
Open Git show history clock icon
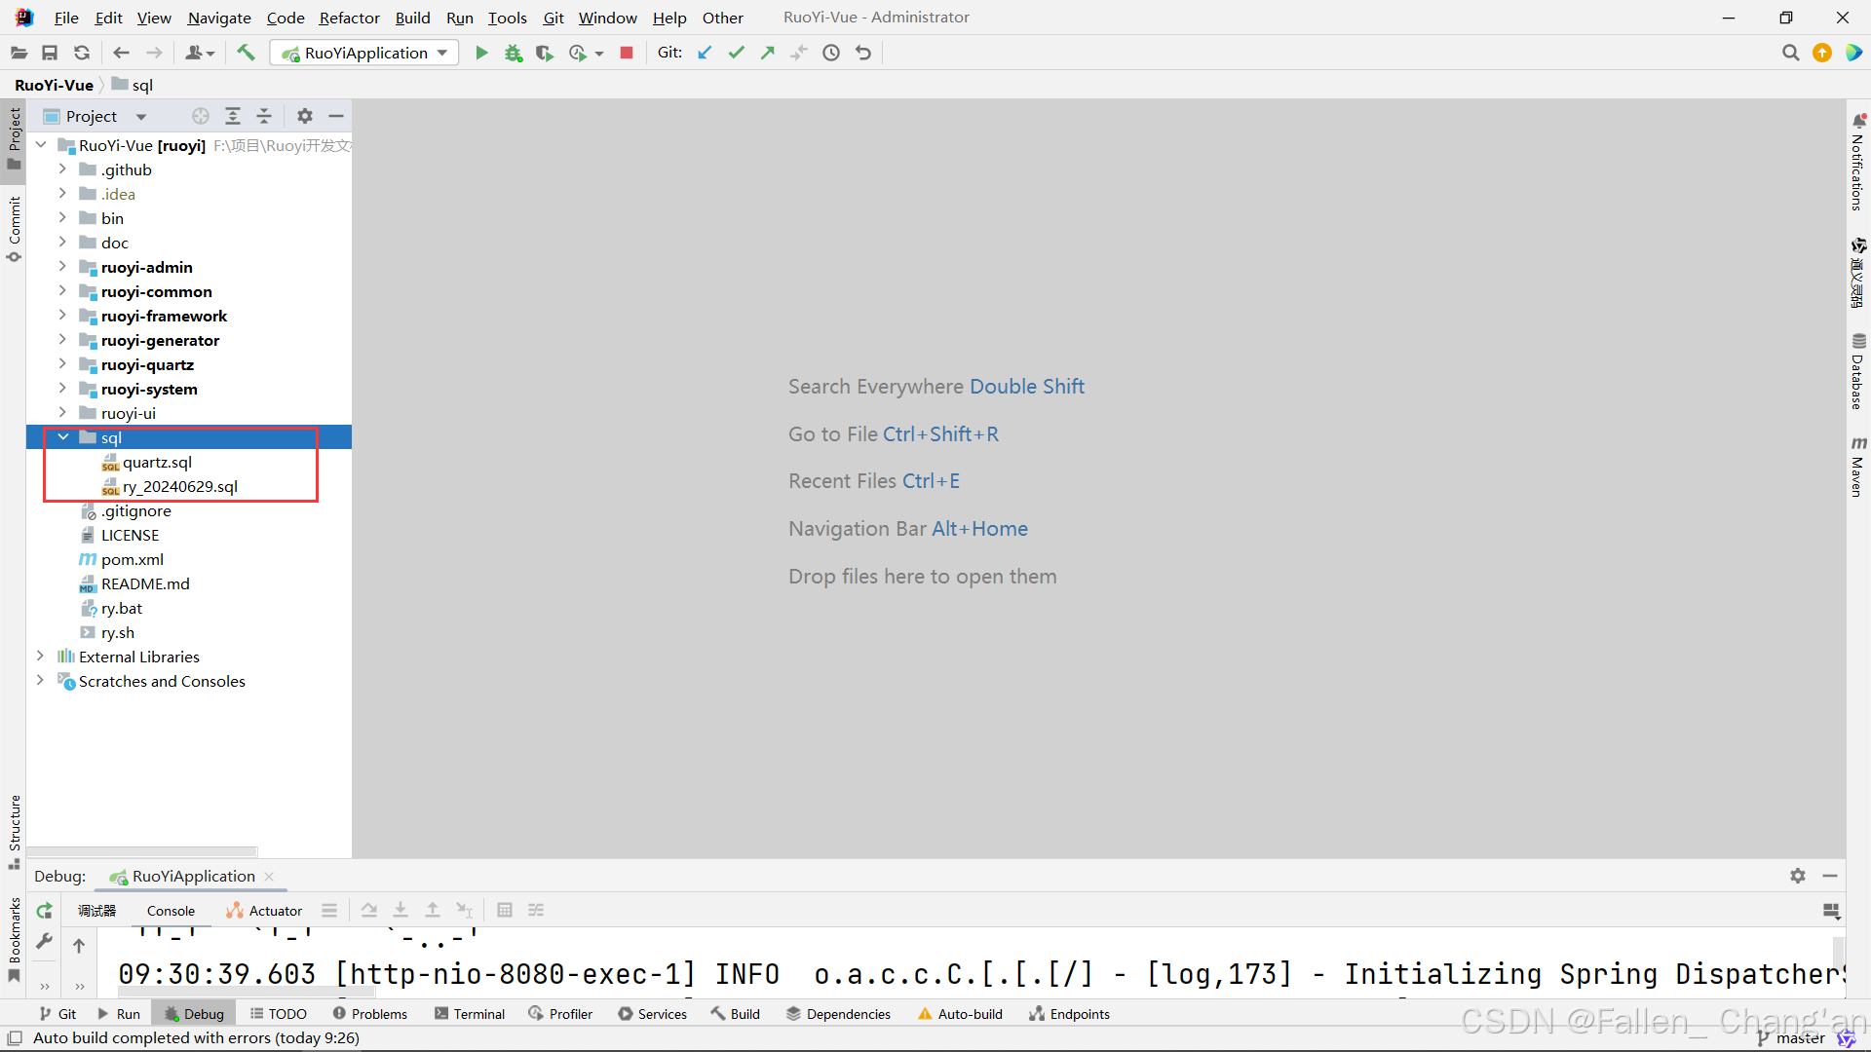(x=831, y=53)
